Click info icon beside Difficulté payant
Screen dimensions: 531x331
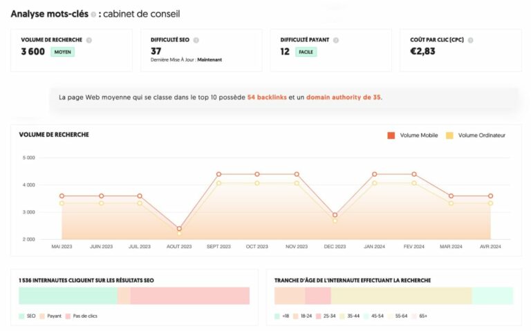tap(335, 40)
